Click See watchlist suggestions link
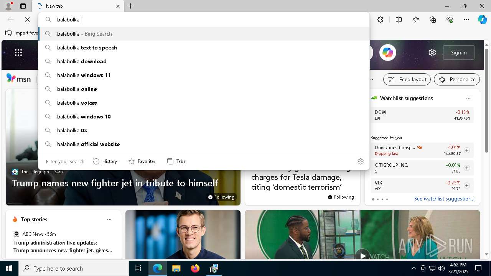The width and height of the screenshot is (491, 276). pyautogui.click(x=444, y=199)
